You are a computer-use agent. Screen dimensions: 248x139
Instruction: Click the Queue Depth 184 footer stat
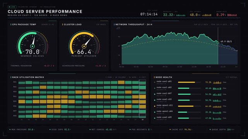click(x=222, y=129)
